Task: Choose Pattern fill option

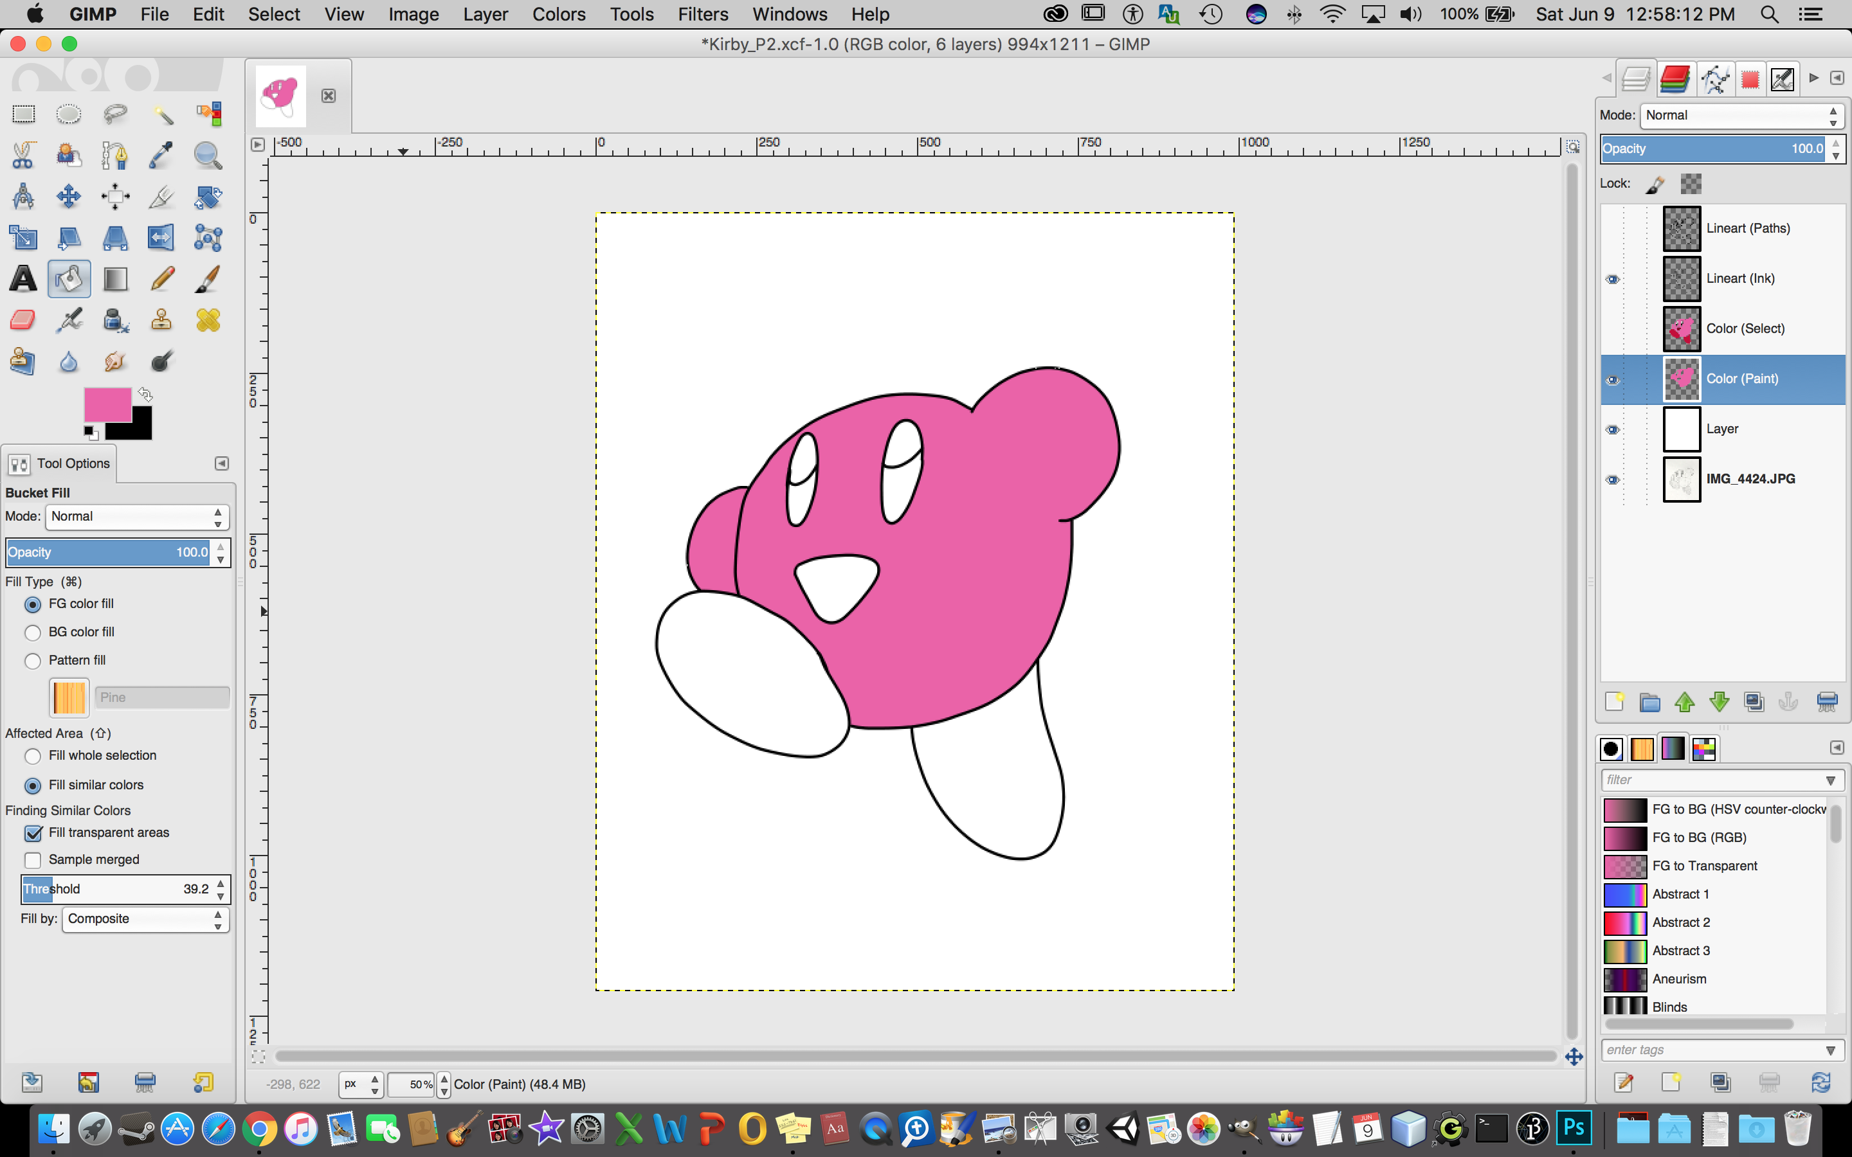Action: (x=33, y=661)
